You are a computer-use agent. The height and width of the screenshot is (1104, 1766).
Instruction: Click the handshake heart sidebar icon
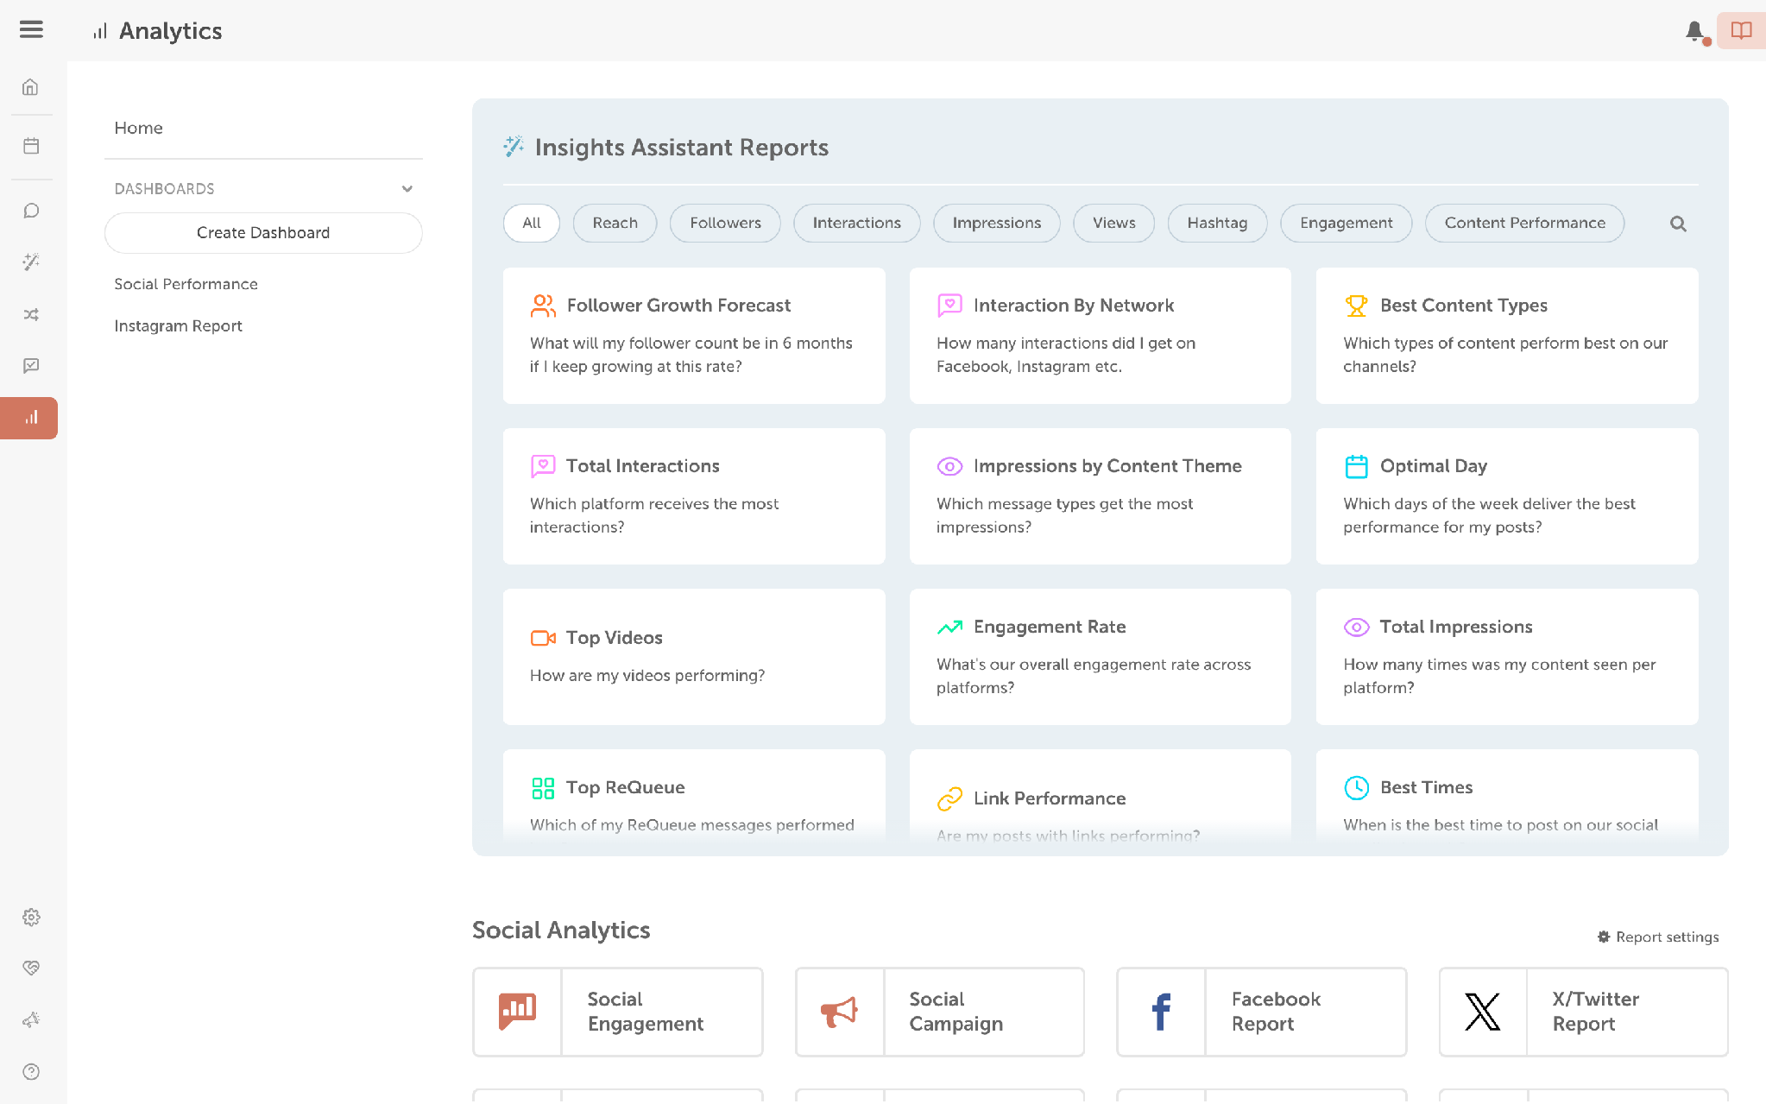31,968
